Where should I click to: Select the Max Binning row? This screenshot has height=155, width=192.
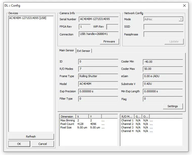pyautogui.click(x=67, y=121)
